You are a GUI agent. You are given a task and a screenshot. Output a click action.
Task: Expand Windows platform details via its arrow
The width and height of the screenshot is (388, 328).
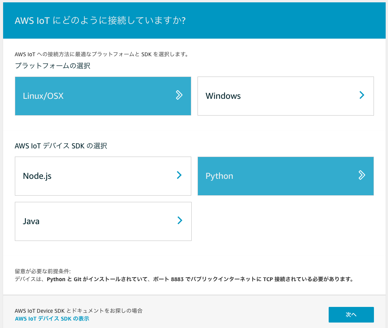click(x=362, y=95)
